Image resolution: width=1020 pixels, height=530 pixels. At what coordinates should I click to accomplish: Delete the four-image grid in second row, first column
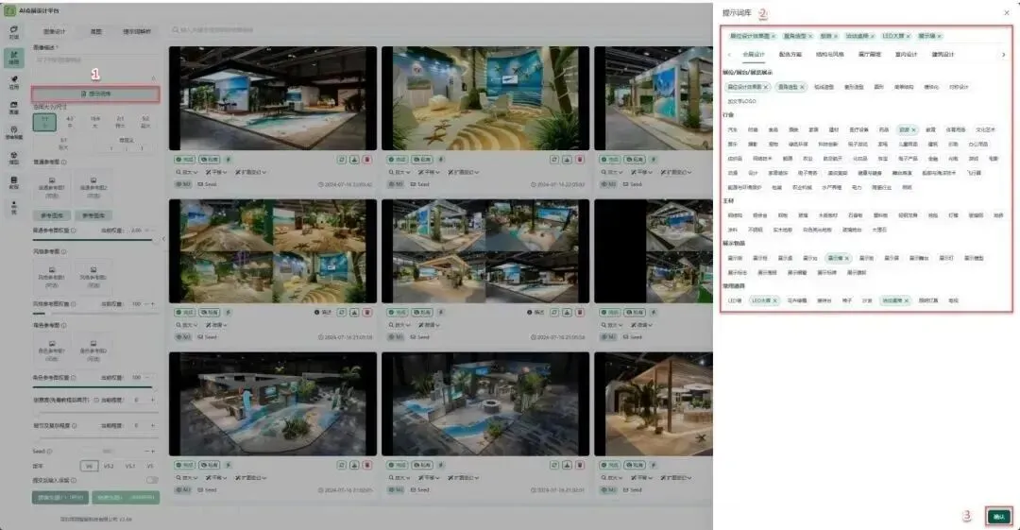tap(366, 313)
